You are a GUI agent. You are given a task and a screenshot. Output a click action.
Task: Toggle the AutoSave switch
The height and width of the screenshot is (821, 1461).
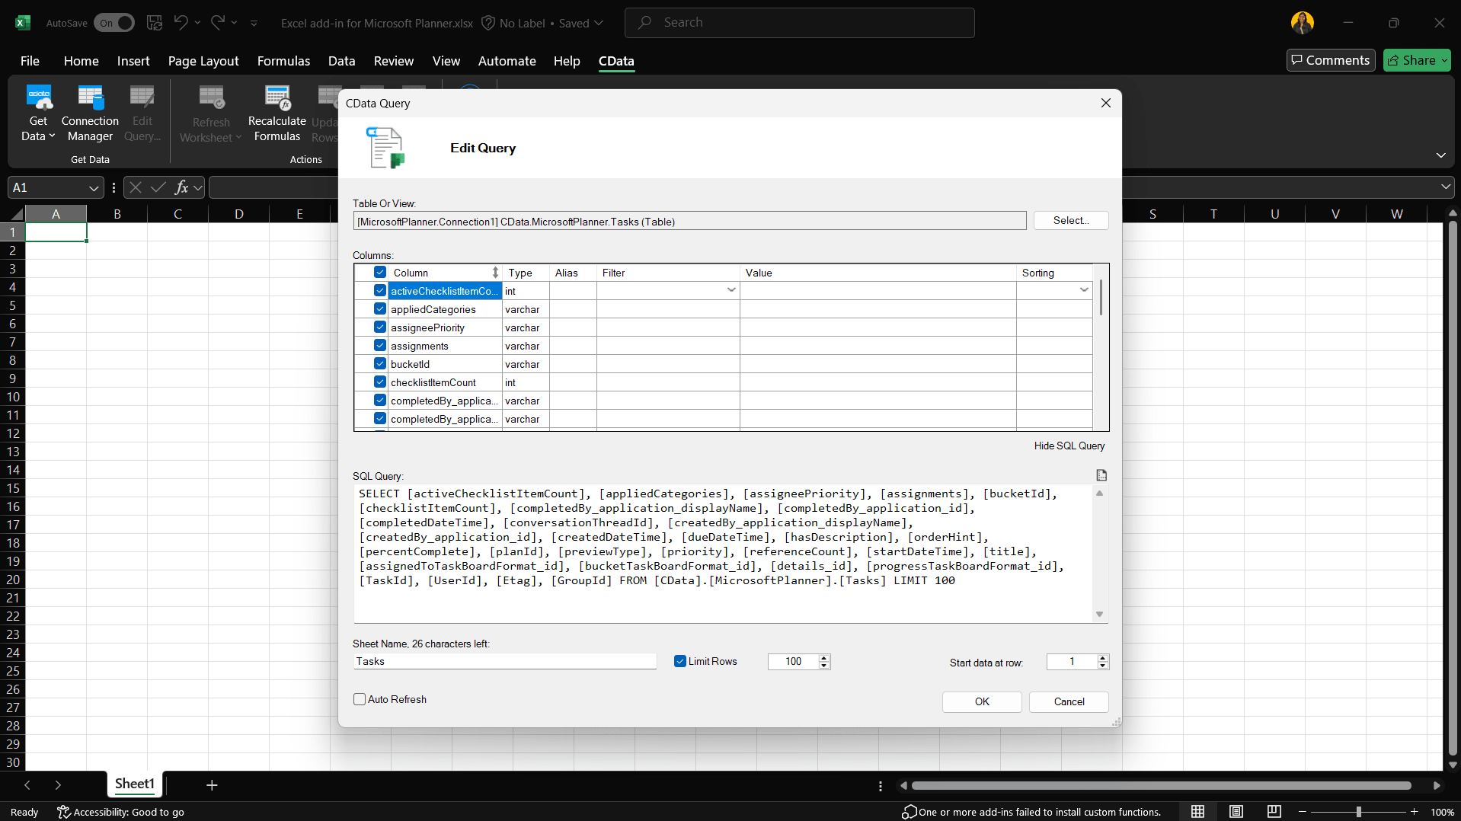pos(113,23)
